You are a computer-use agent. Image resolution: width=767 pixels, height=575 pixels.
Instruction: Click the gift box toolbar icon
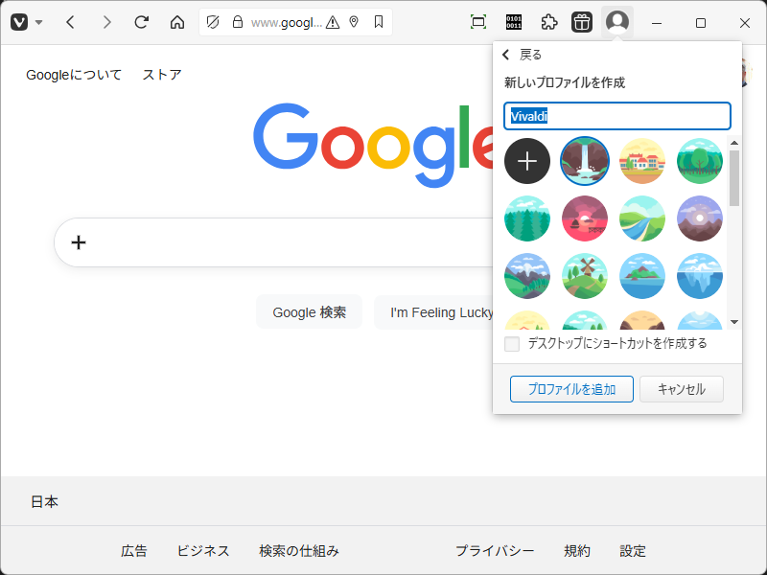coord(582,22)
